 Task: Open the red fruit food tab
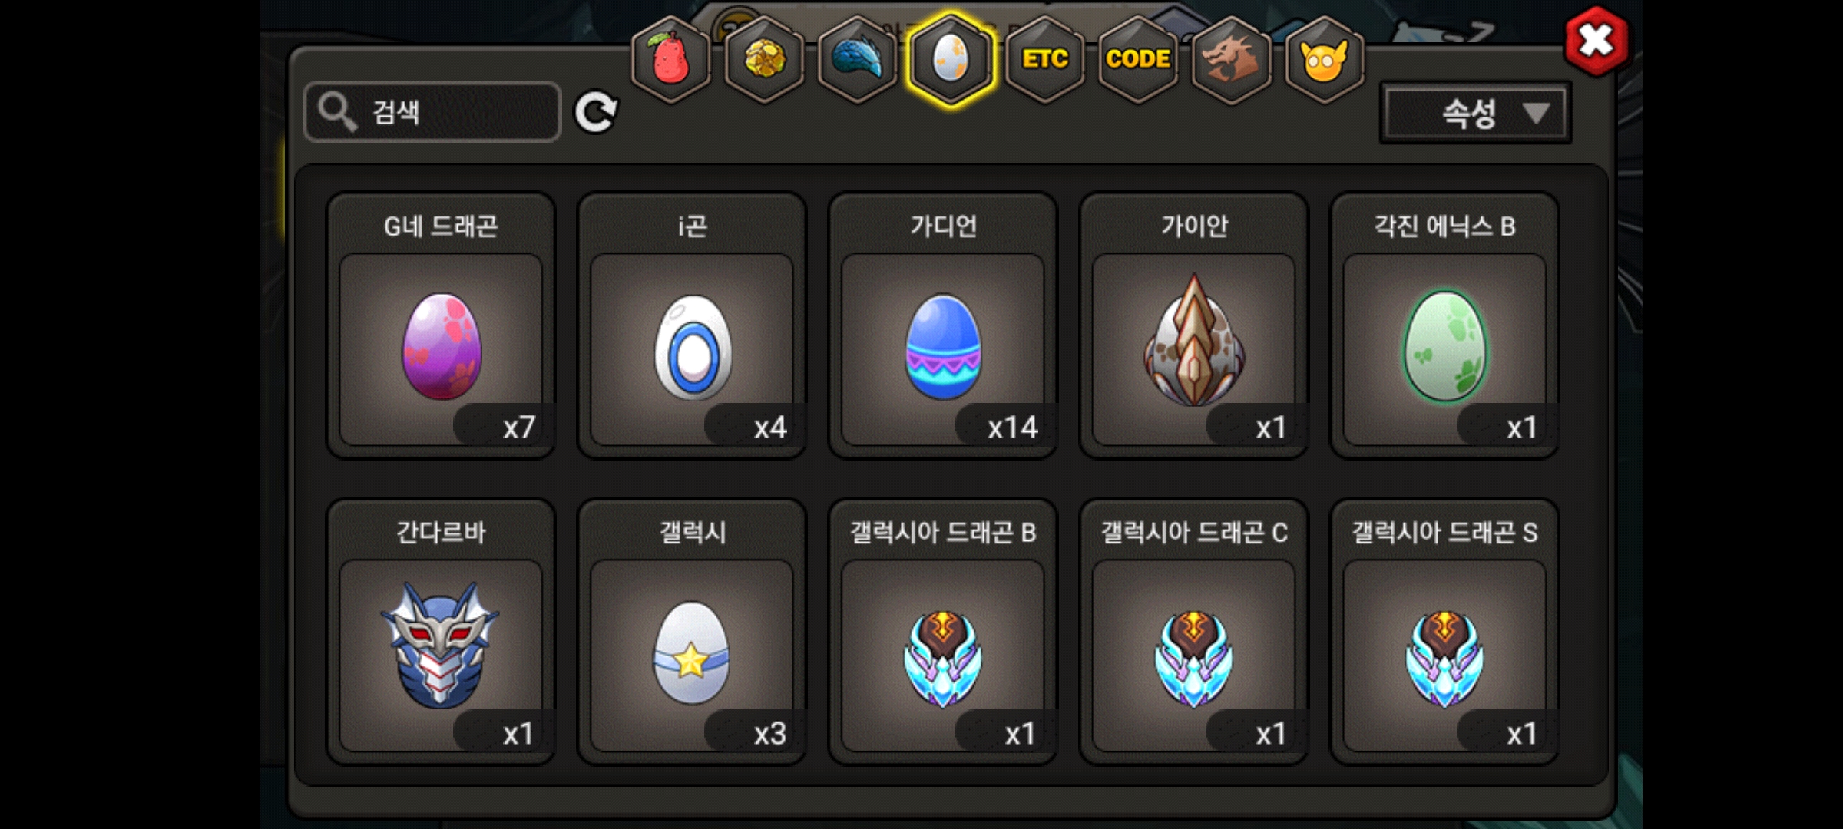pyautogui.click(x=671, y=59)
